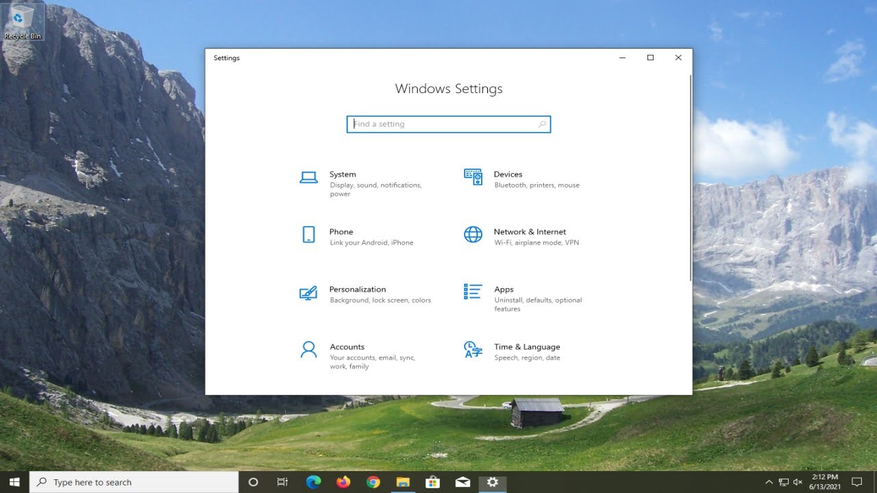Open Network & Internet globe icon

click(473, 235)
